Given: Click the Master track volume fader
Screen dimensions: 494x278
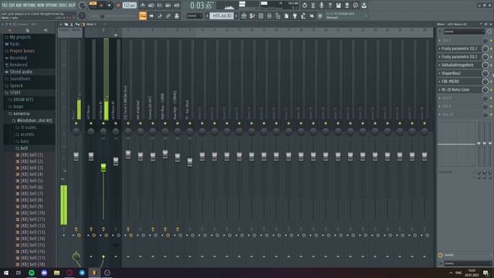Looking at the screenshot, I should 76,156.
